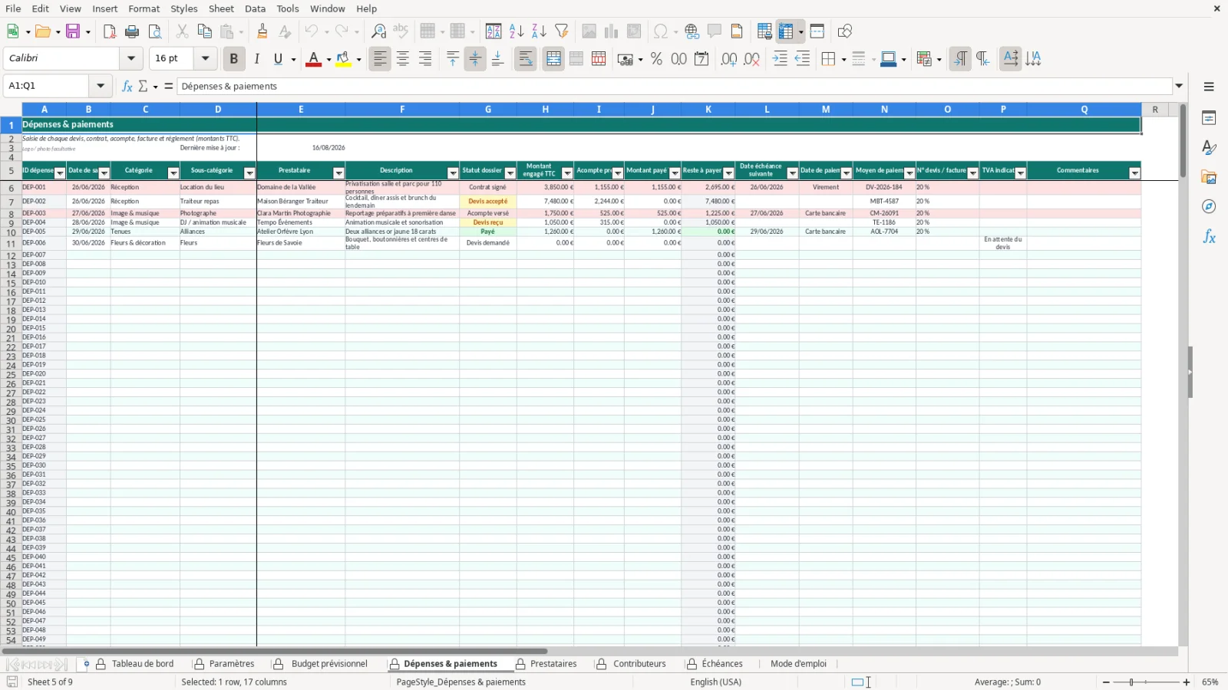Click the Select Function sigma button
1228x690 pixels.
point(143,86)
